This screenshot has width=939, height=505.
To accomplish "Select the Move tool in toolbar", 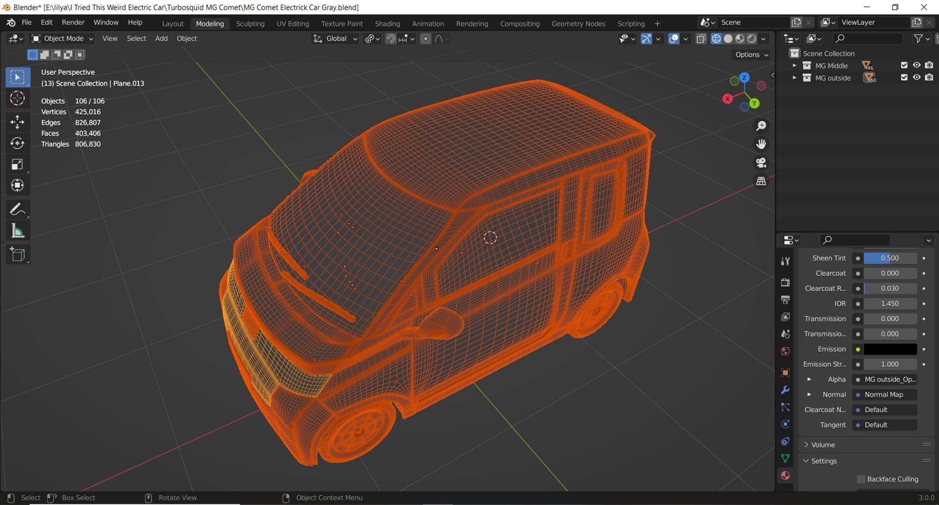I will pos(18,122).
